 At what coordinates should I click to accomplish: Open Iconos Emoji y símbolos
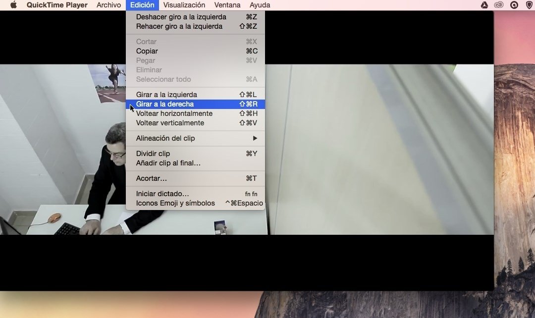click(195, 204)
